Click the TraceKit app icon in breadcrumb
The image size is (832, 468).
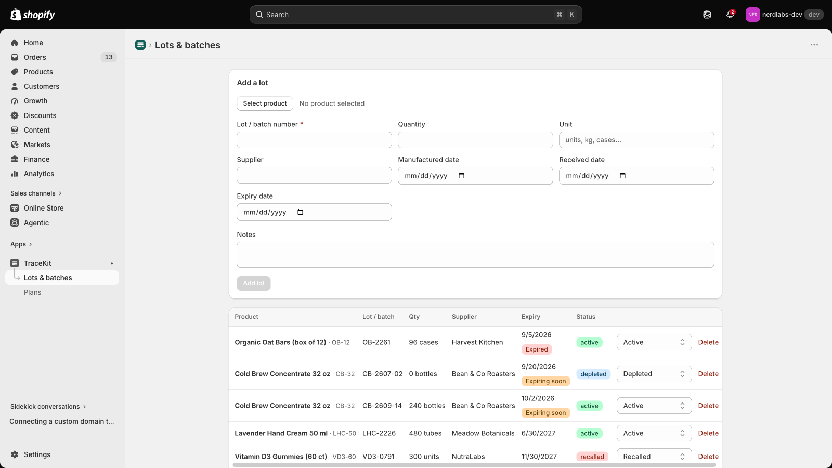[x=140, y=45]
